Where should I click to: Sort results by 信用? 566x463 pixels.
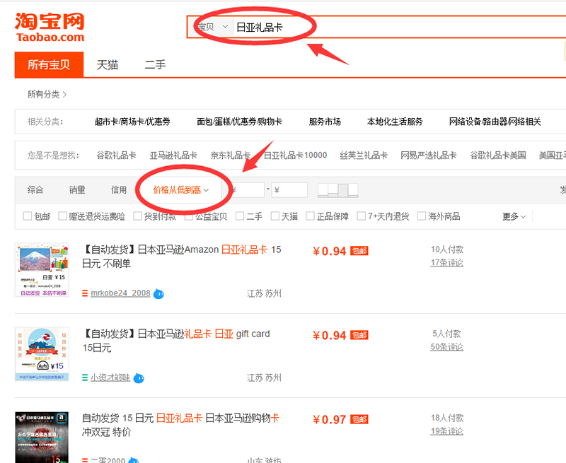click(x=119, y=190)
